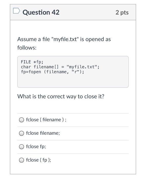
Task: Click the "r" mode argument in fopen line
Action: (x=75, y=72)
